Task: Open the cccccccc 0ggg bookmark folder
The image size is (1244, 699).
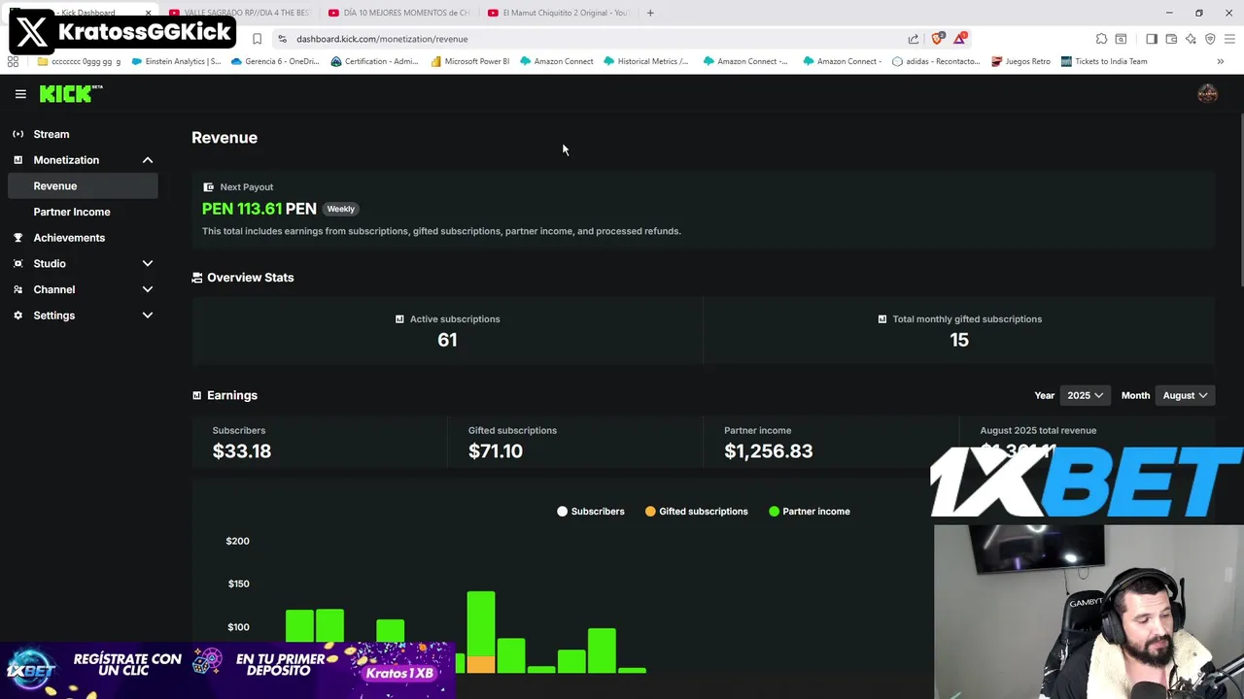Action: 79,61
